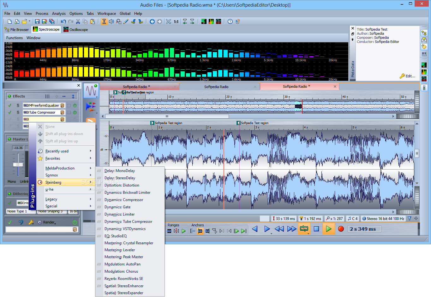431x297 pixels.
Task: Solo the Tube Compressor effect with S
Action: click(x=18, y=112)
